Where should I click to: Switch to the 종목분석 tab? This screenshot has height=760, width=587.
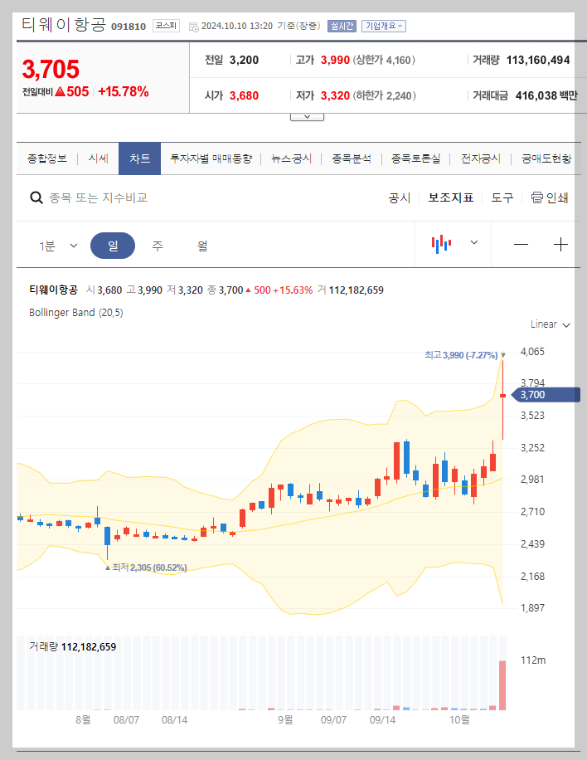[x=352, y=158]
